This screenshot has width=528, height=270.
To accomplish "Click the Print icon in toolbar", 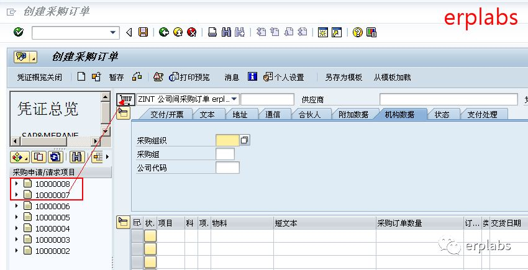I will pos(212,32).
